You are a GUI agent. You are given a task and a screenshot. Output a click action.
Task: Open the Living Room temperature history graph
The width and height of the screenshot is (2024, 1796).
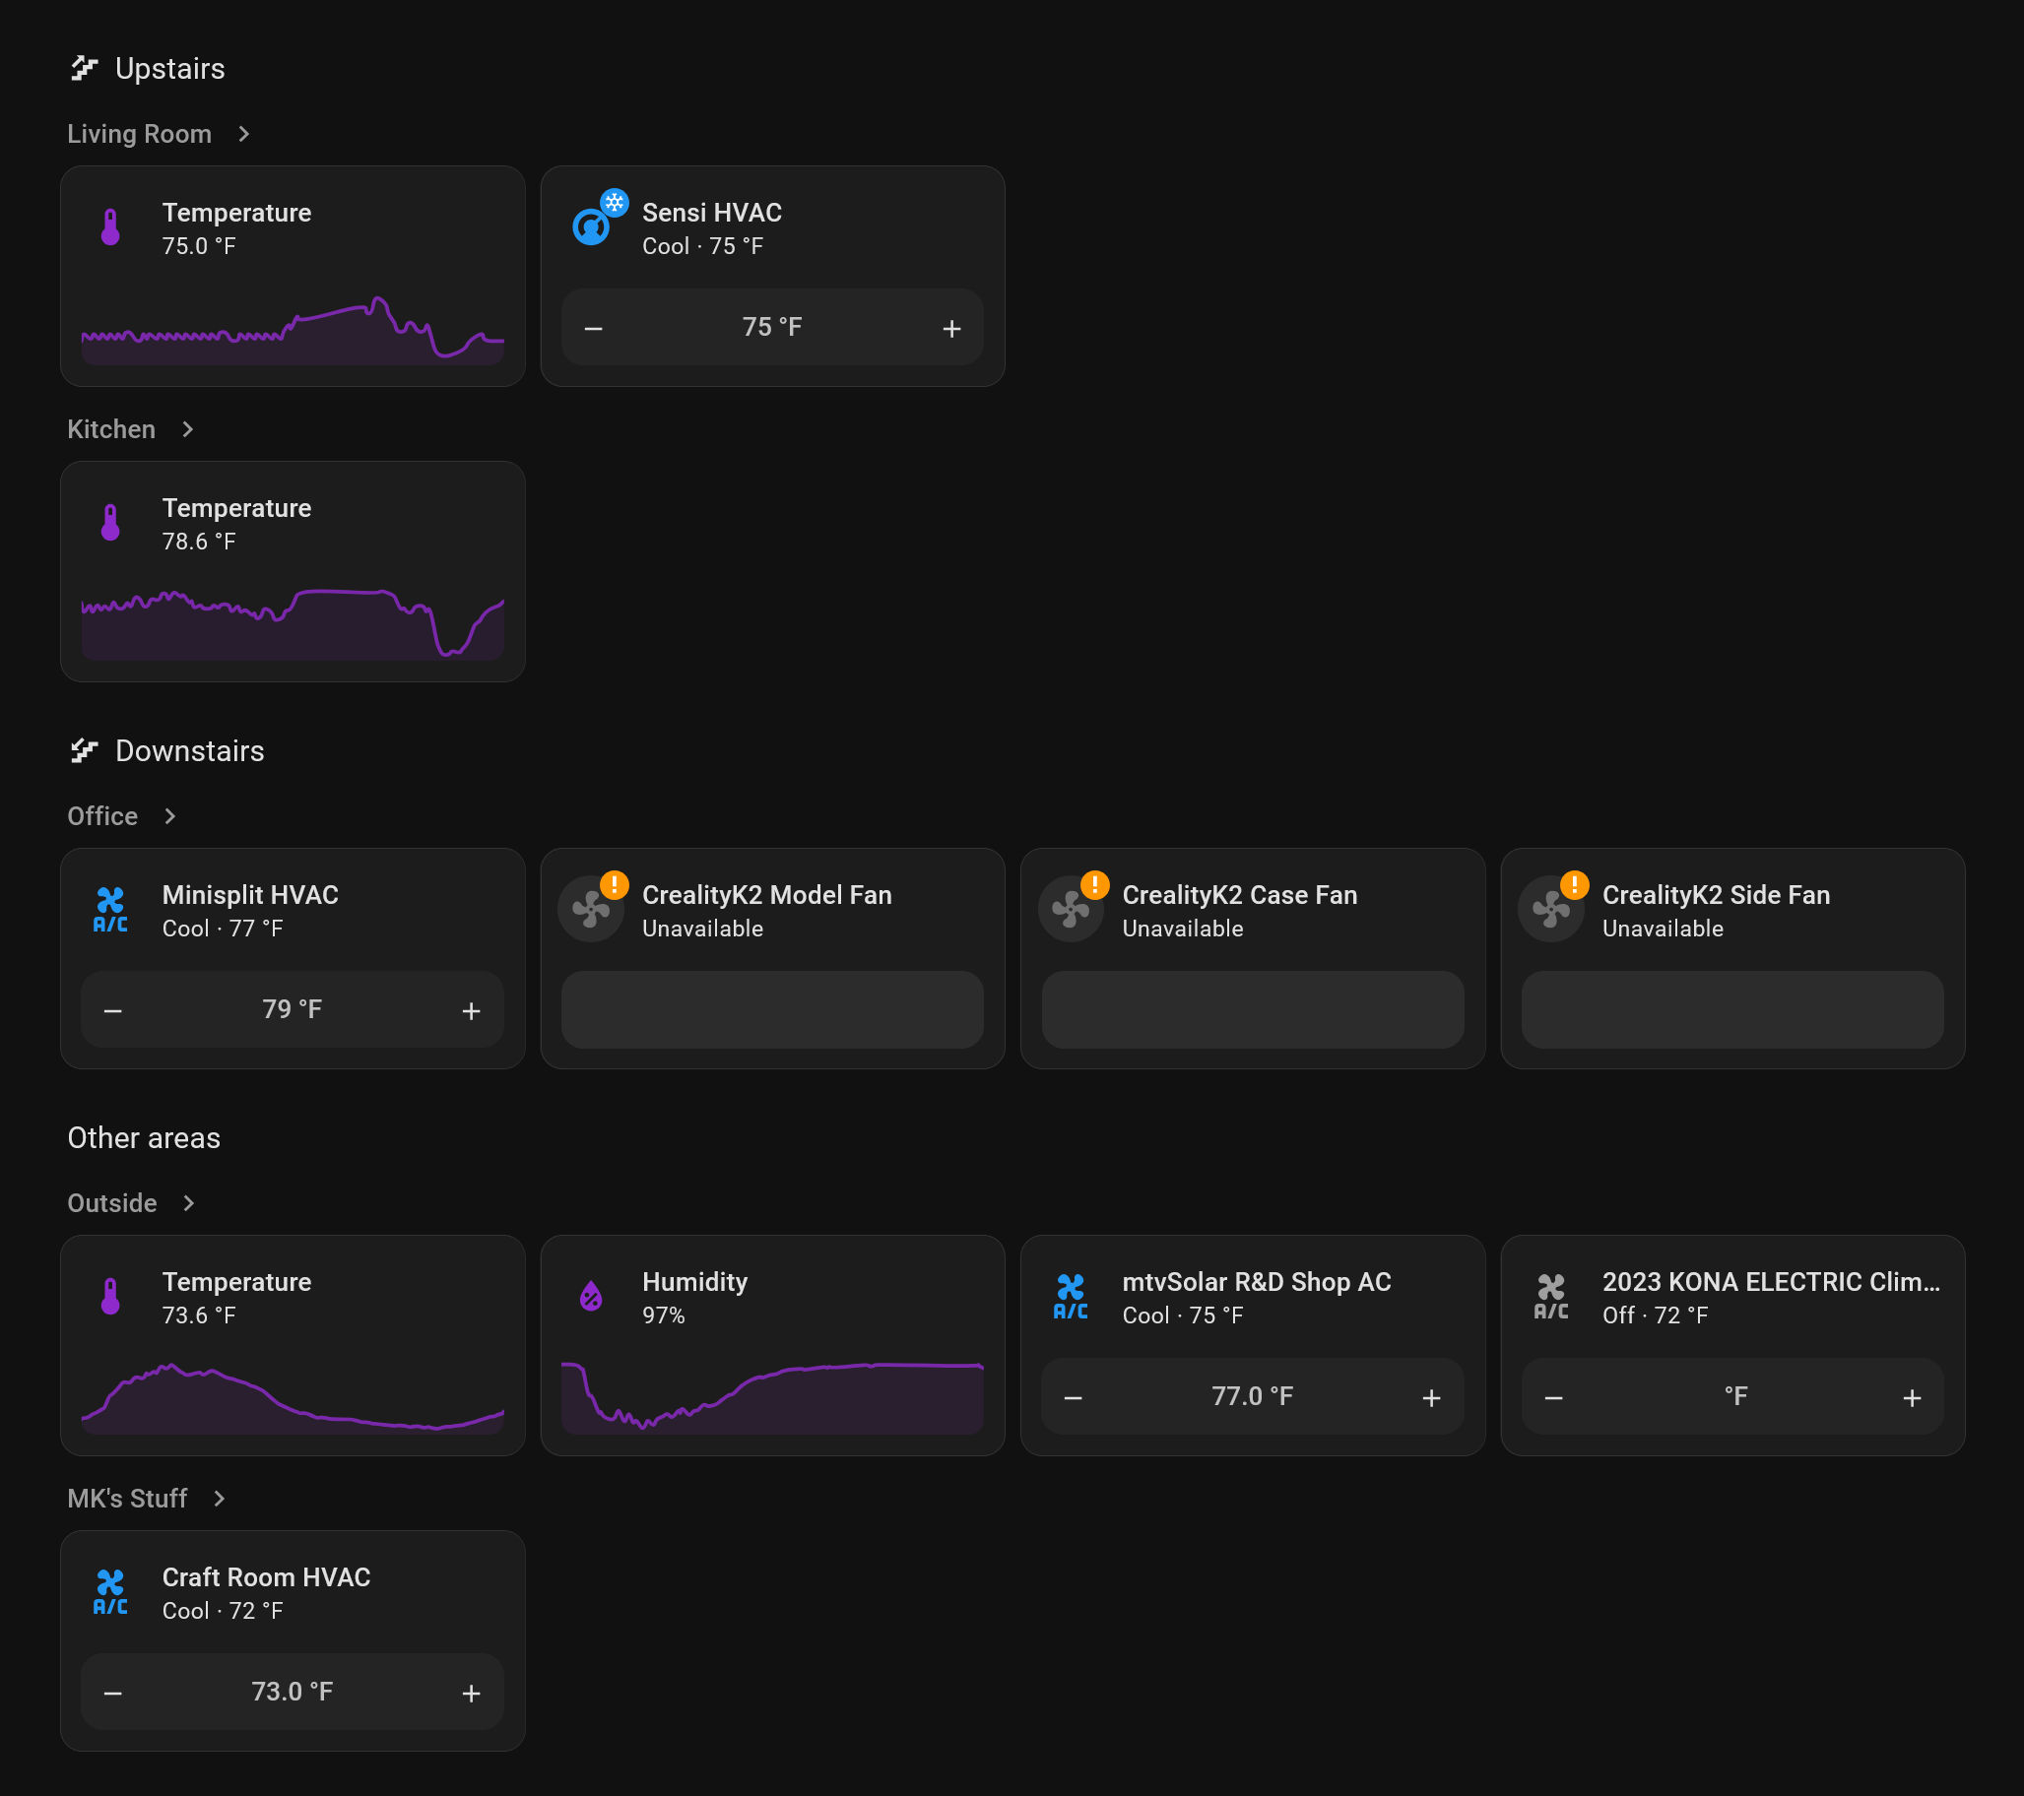[x=294, y=330]
